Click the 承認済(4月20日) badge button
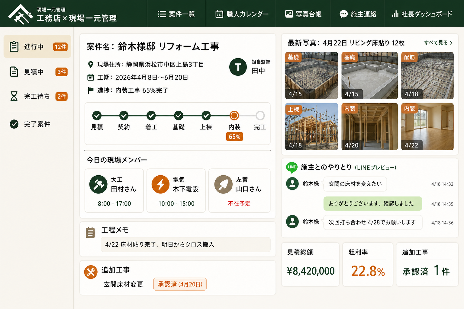The width and height of the screenshot is (464, 309). tap(180, 284)
